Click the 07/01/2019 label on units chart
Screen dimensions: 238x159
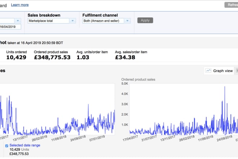coord(97,138)
